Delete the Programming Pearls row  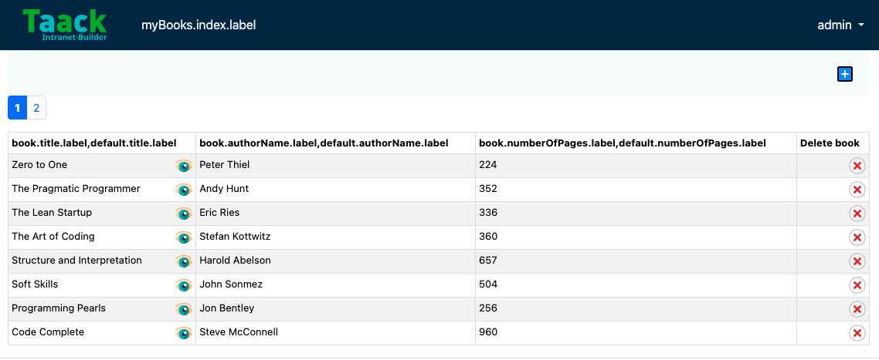pos(857,309)
